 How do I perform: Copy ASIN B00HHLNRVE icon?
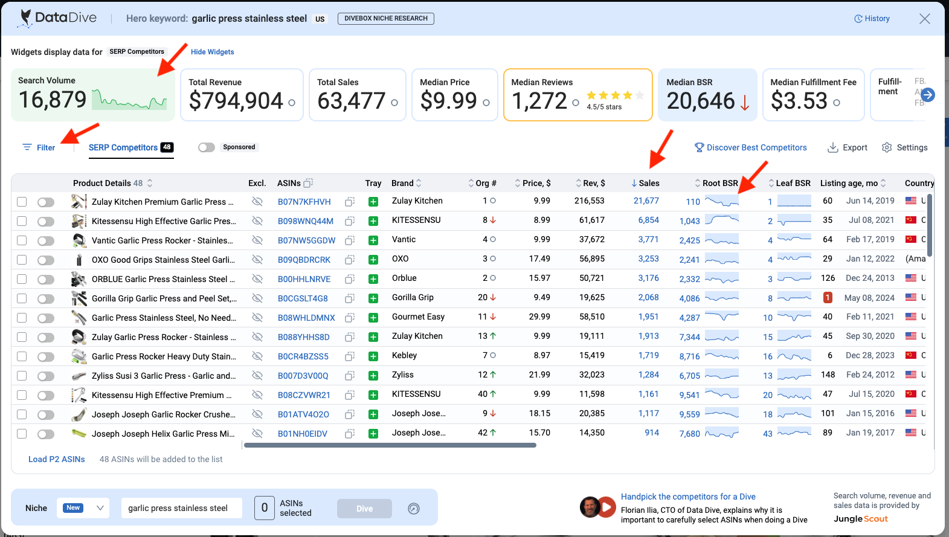[349, 279]
